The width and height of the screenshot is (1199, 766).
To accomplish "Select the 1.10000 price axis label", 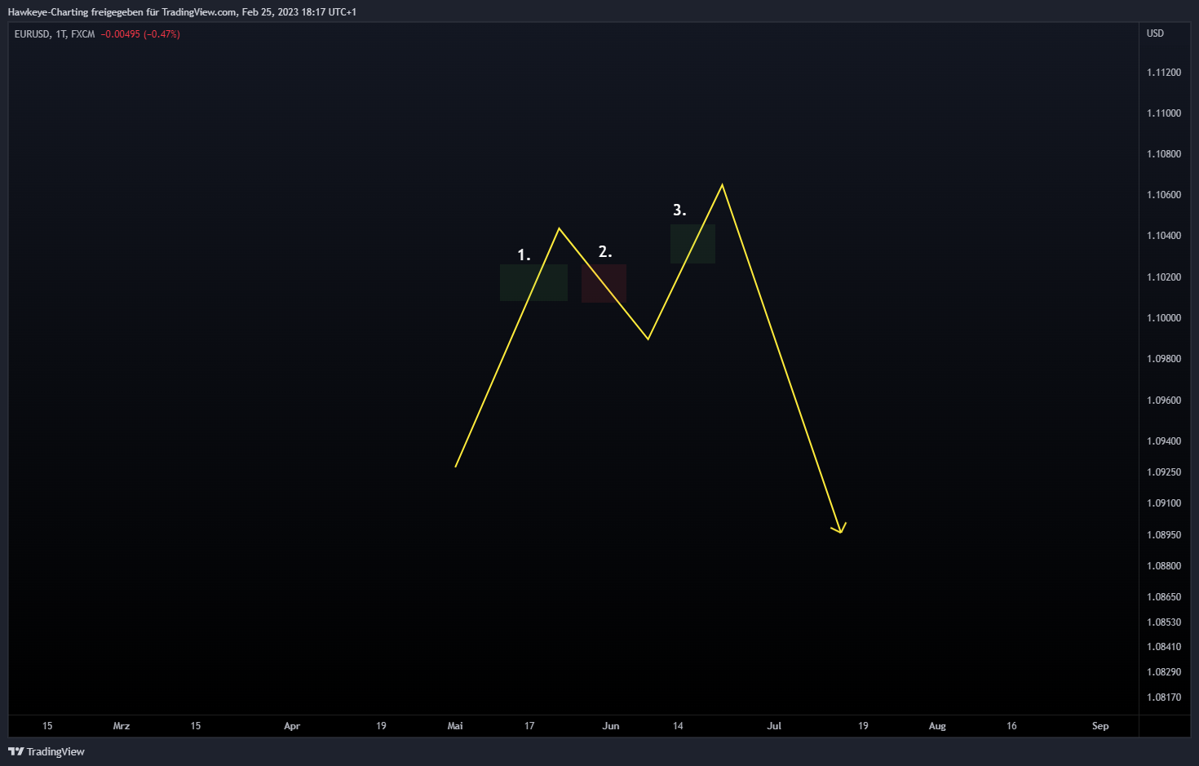I will coord(1164,318).
